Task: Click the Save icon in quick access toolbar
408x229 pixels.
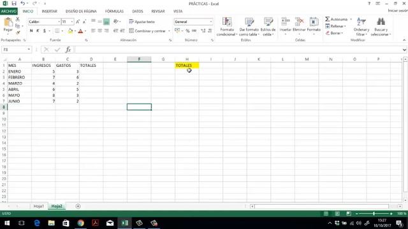Action: click(x=14, y=4)
